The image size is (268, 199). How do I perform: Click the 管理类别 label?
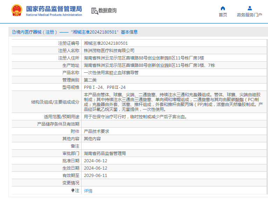[71, 80]
